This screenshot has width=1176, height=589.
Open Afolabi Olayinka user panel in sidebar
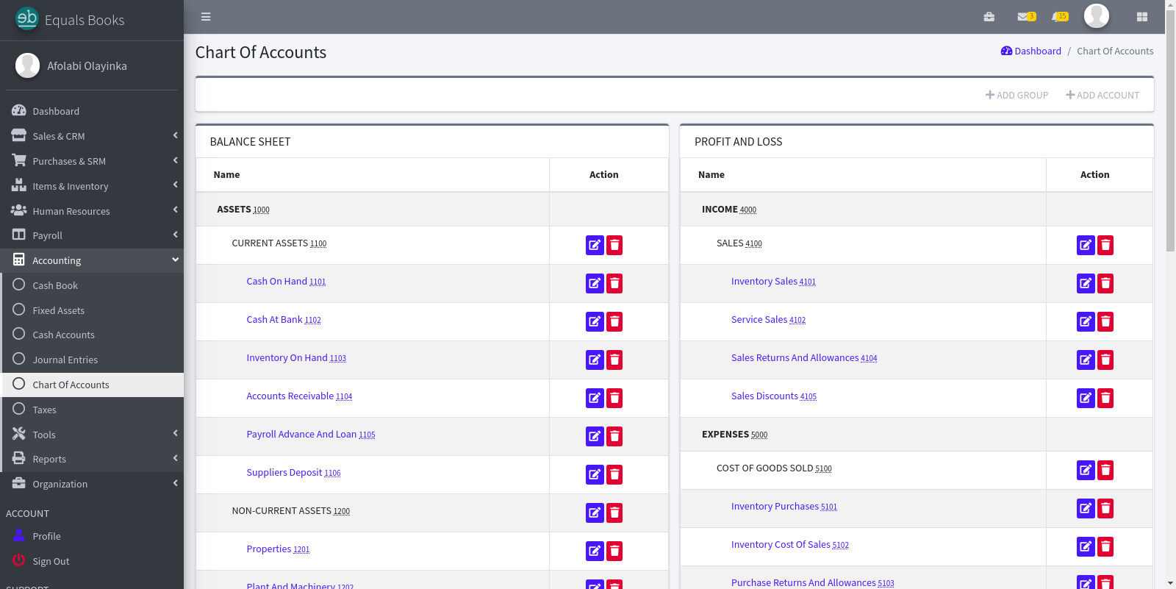coord(87,65)
